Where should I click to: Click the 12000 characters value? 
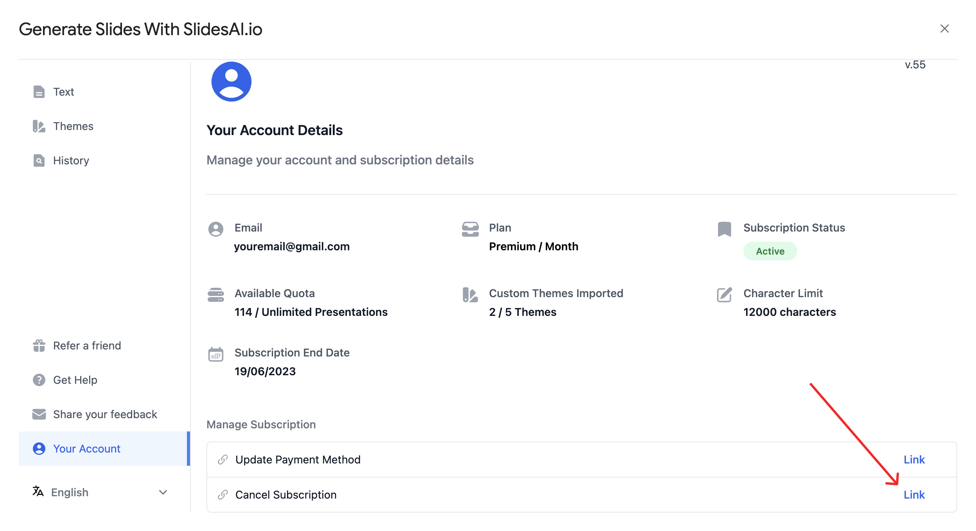pos(789,312)
